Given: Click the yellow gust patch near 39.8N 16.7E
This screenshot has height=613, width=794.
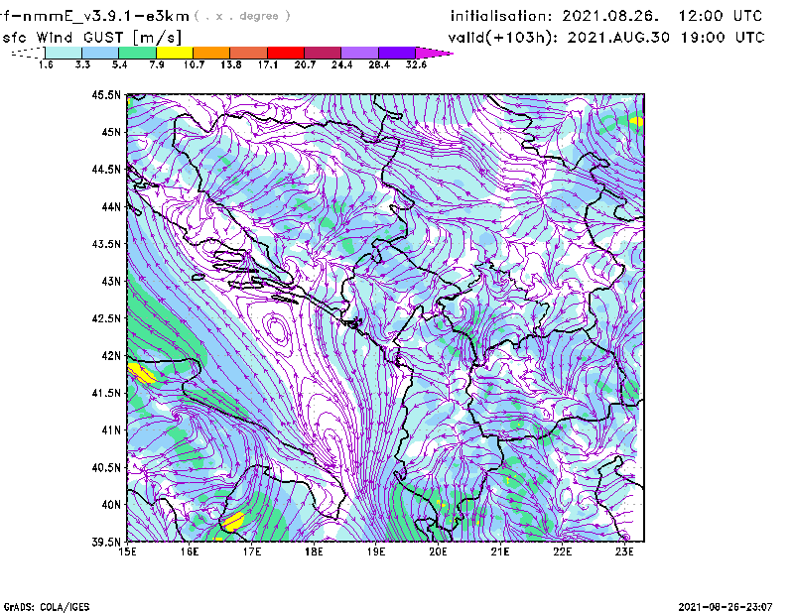Looking at the screenshot, I should point(233,522).
